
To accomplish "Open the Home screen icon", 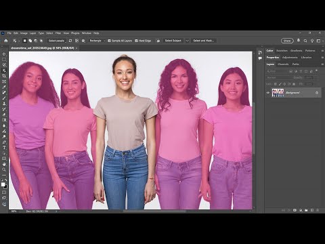I will [6, 41].
